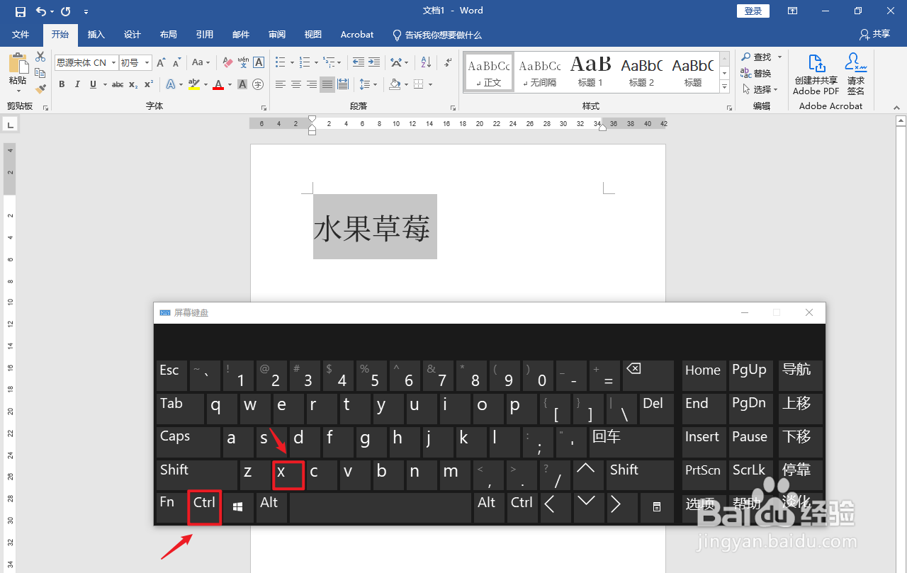
Task: Switch to the Design (设计) tab
Action: point(132,34)
